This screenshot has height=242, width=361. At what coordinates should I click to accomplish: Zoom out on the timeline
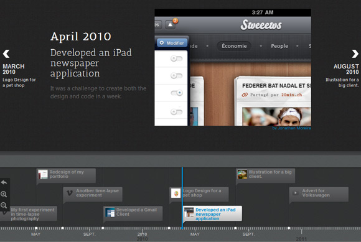4,205
